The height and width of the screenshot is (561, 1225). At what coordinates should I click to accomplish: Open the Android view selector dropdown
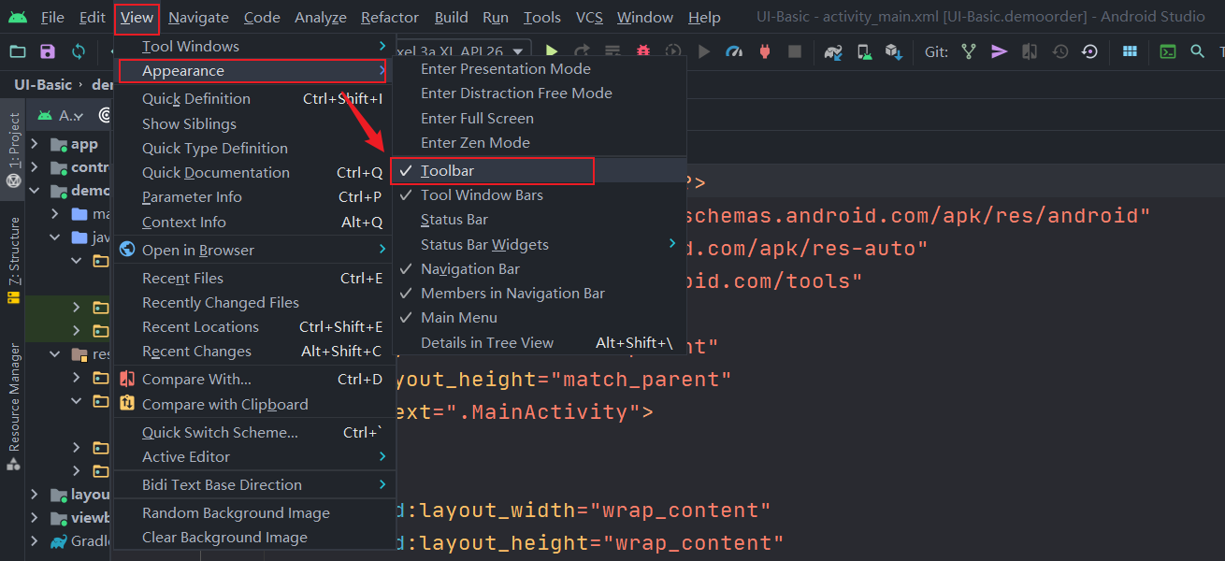(63, 116)
